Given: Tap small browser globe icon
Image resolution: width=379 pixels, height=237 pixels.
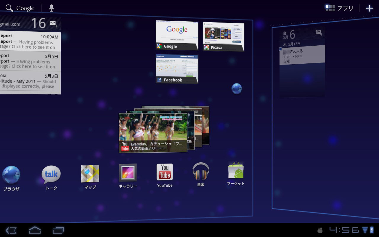Looking at the screenshot, I should (x=237, y=89).
